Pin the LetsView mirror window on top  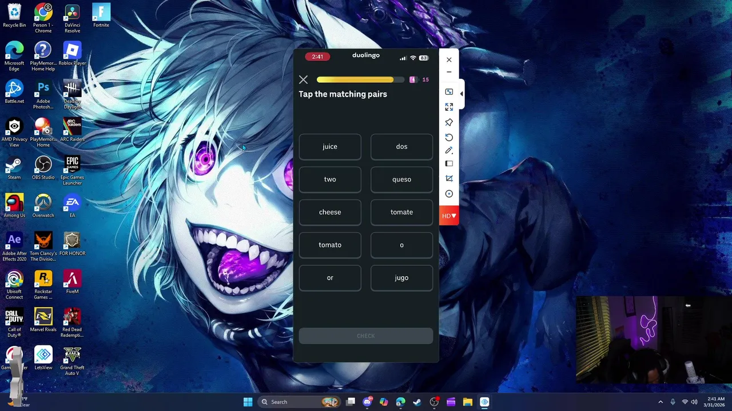[x=449, y=122]
